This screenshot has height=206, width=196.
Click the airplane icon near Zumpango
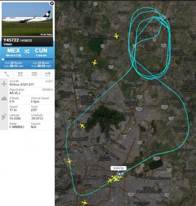point(116,36)
